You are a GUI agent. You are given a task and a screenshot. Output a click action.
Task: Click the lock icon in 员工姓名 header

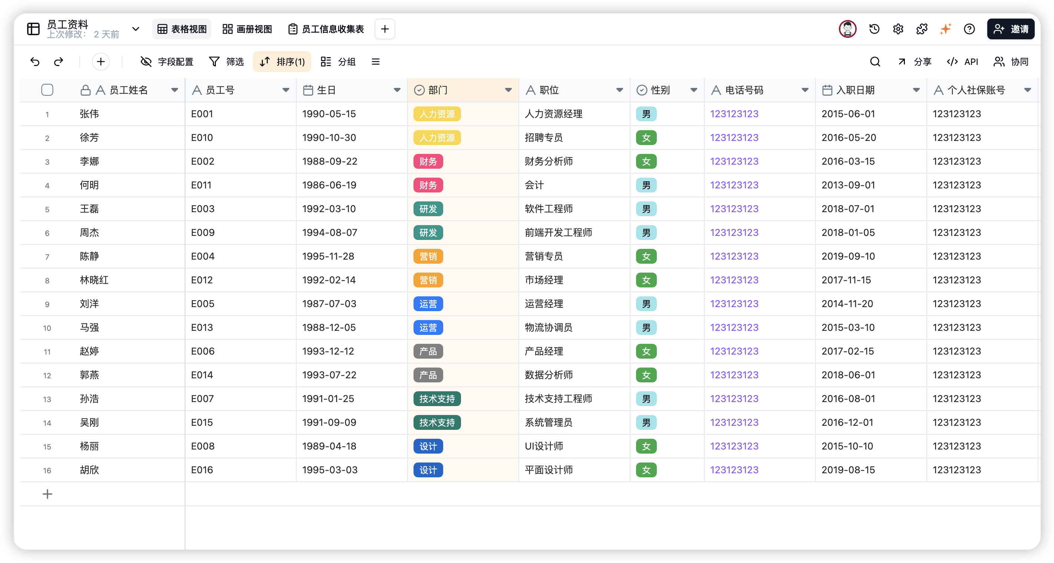86,90
